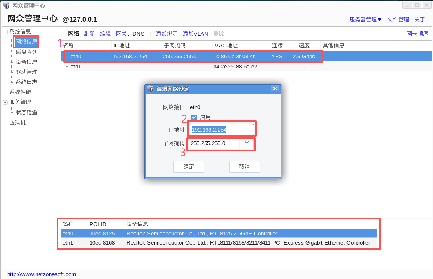Click the 确定 button
The height and width of the screenshot is (279, 433).
pos(189,167)
